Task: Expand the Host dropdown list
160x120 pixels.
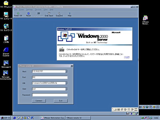Action: (66, 71)
